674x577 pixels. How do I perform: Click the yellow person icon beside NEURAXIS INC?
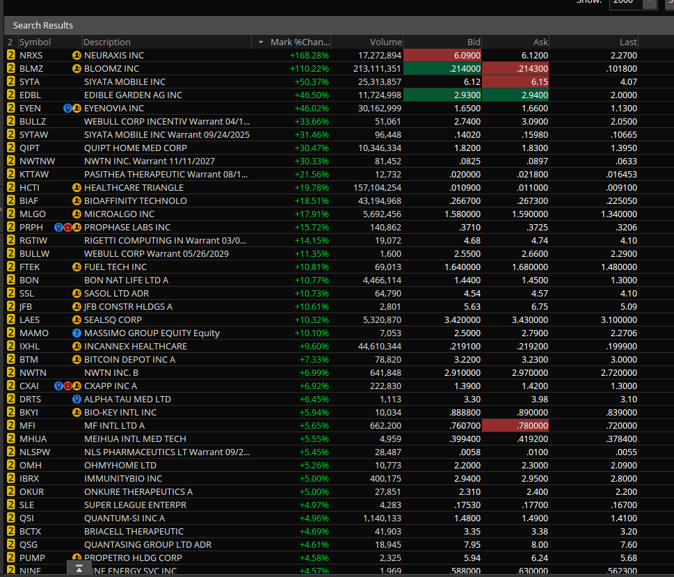tap(77, 56)
